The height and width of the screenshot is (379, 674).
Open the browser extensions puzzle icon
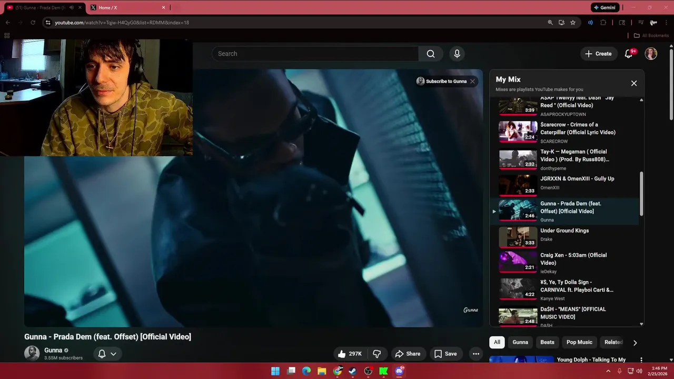tap(603, 23)
